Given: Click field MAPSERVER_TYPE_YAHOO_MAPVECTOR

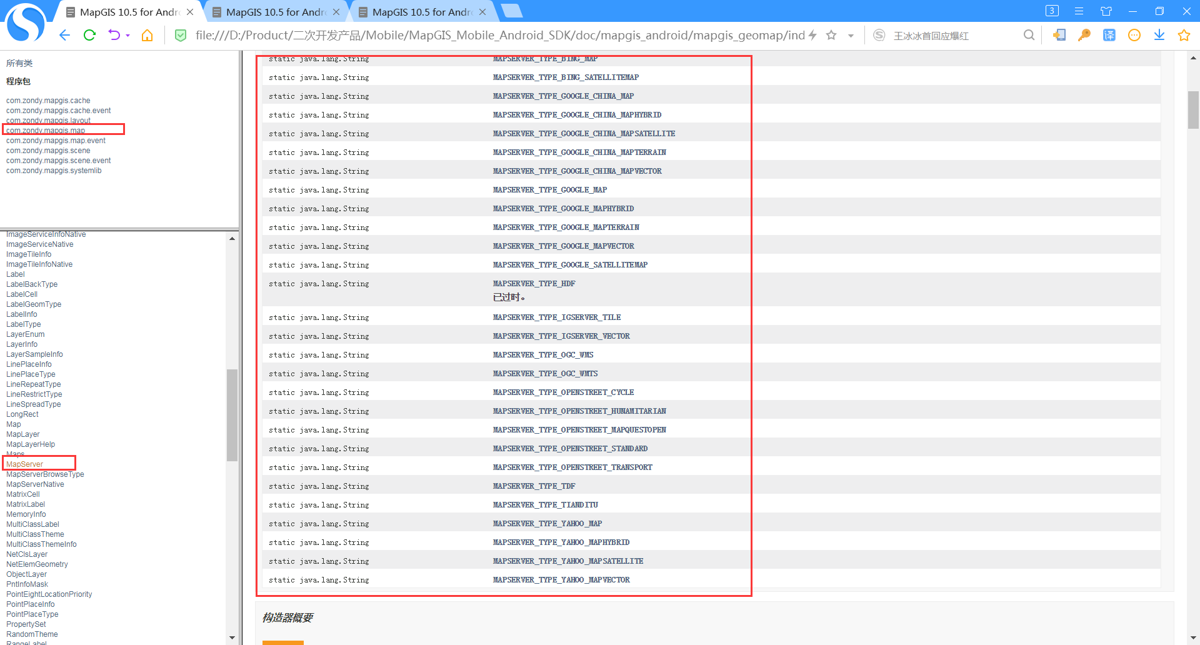Looking at the screenshot, I should 561,580.
